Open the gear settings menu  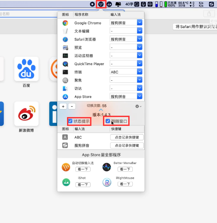pos(138,106)
